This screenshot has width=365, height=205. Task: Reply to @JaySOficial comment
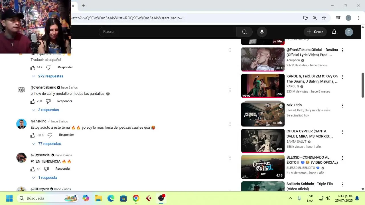coord(63,169)
